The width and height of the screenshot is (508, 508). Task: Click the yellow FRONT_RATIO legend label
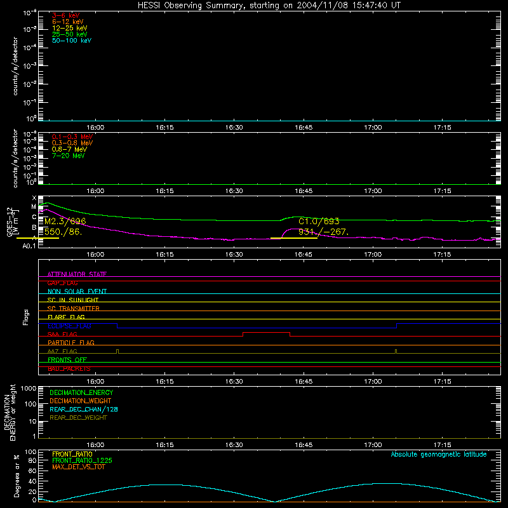pos(72,454)
